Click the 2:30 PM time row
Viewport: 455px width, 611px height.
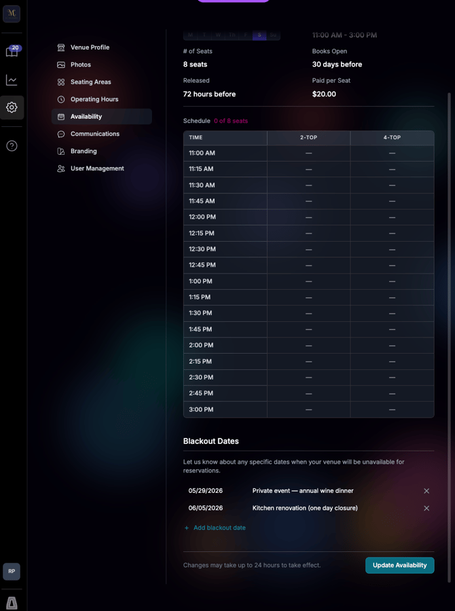[309, 377]
